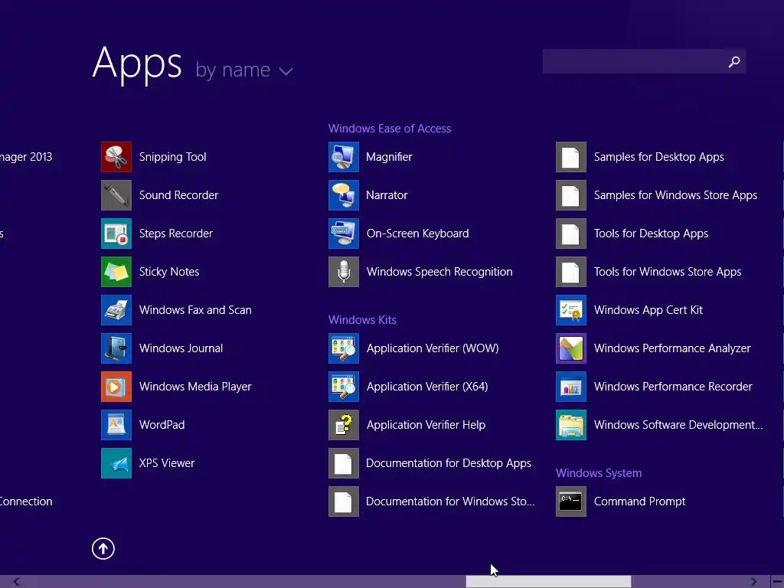Click the 'Windows Performance Recorder' label
The width and height of the screenshot is (784, 588).
(x=673, y=387)
